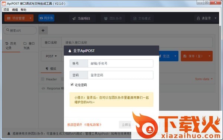Click the 账号 email/phone input field
The height and width of the screenshot is (140, 223).
(120, 63)
